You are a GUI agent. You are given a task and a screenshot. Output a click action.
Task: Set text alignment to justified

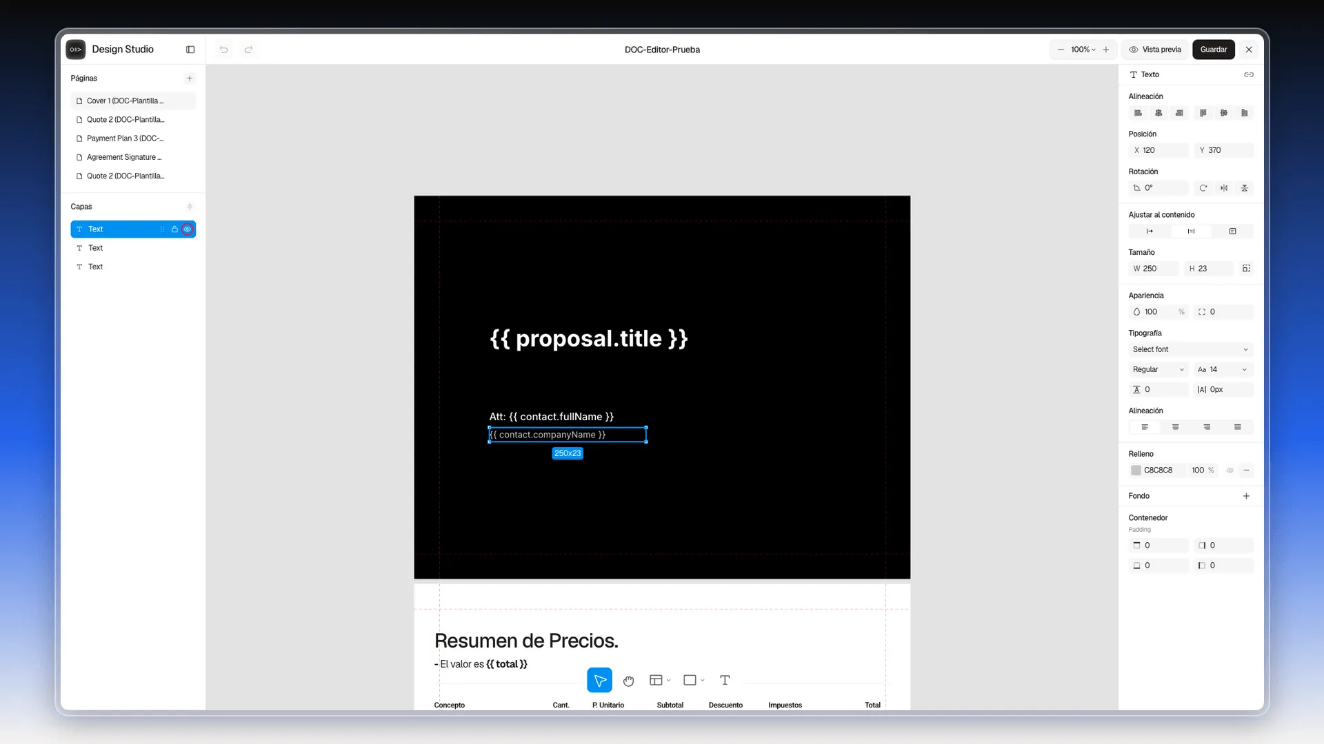(1238, 427)
